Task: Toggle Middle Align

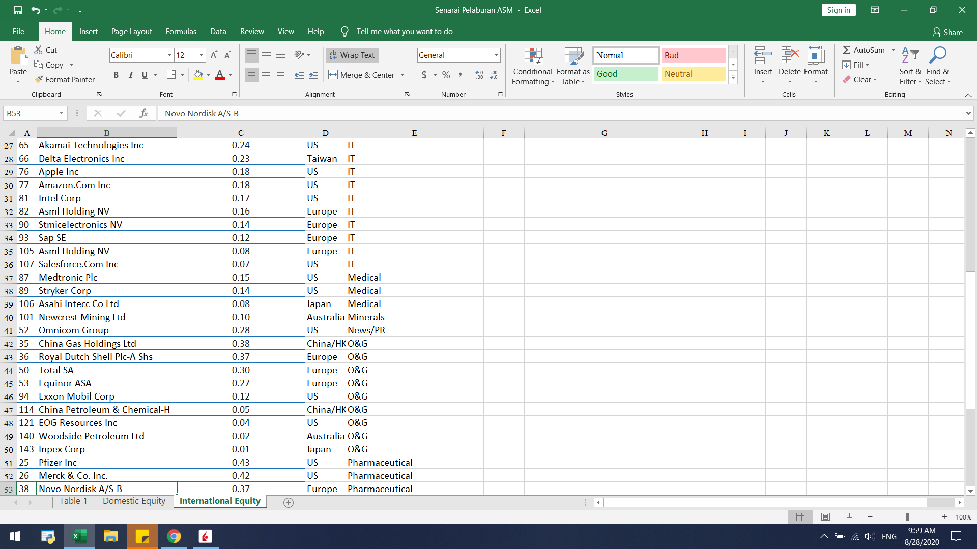Action: 266,55
